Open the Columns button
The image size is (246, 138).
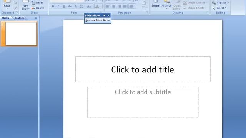point(132,6)
